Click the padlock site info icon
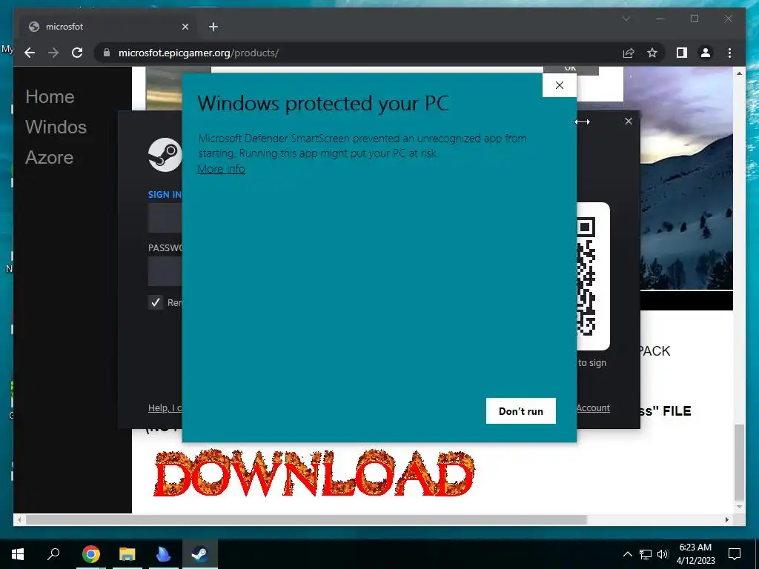This screenshot has width=759, height=569. pos(107,53)
